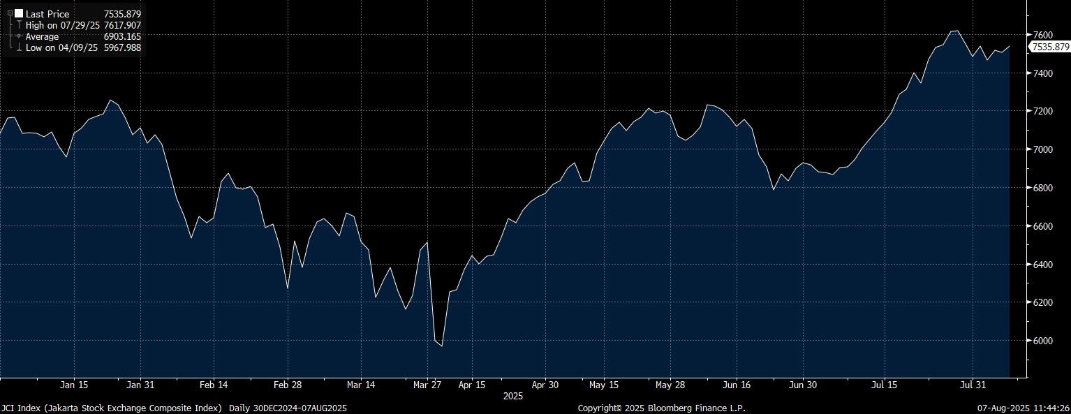Screen dimensions: 1071x414
Task: Click the white Last Price color swatch
Action: tap(18, 14)
